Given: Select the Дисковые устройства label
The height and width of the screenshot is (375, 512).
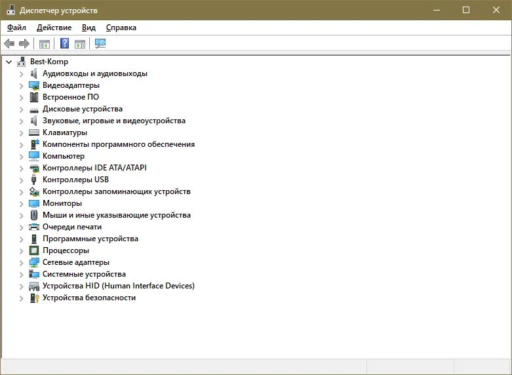Looking at the screenshot, I should pos(83,109).
